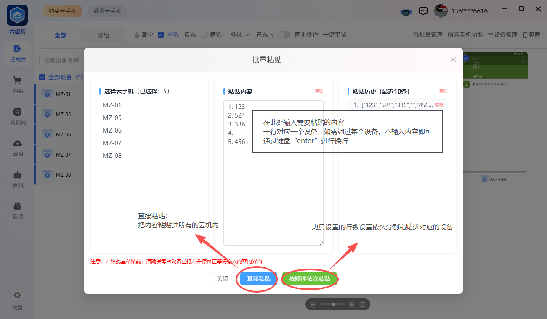Click the robot assistant icon
This screenshot has width=547, height=319.
pyautogui.click(x=406, y=12)
